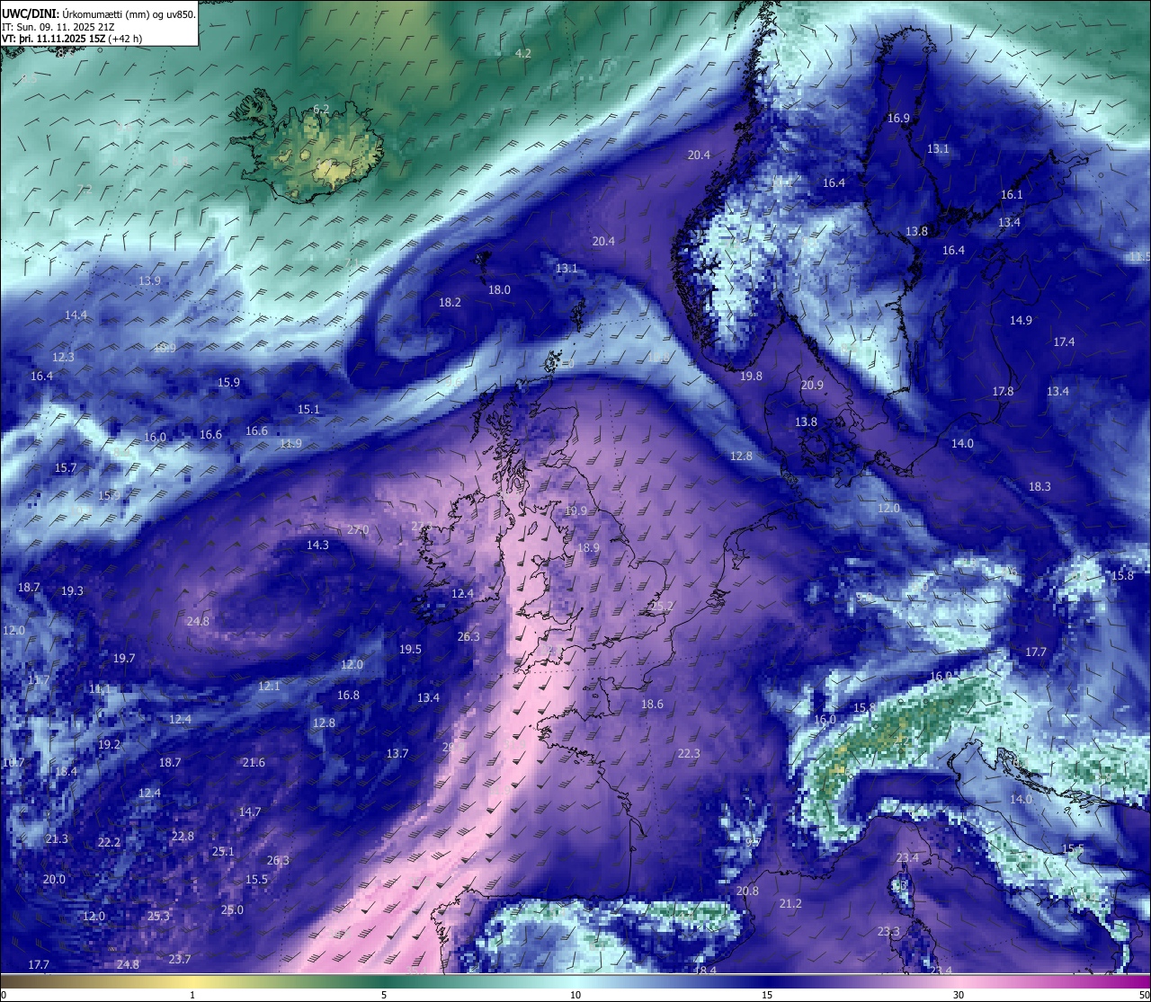Click the value 18.3 map label
The height and width of the screenshot is (1002, 1151).
click(1039, 486)
